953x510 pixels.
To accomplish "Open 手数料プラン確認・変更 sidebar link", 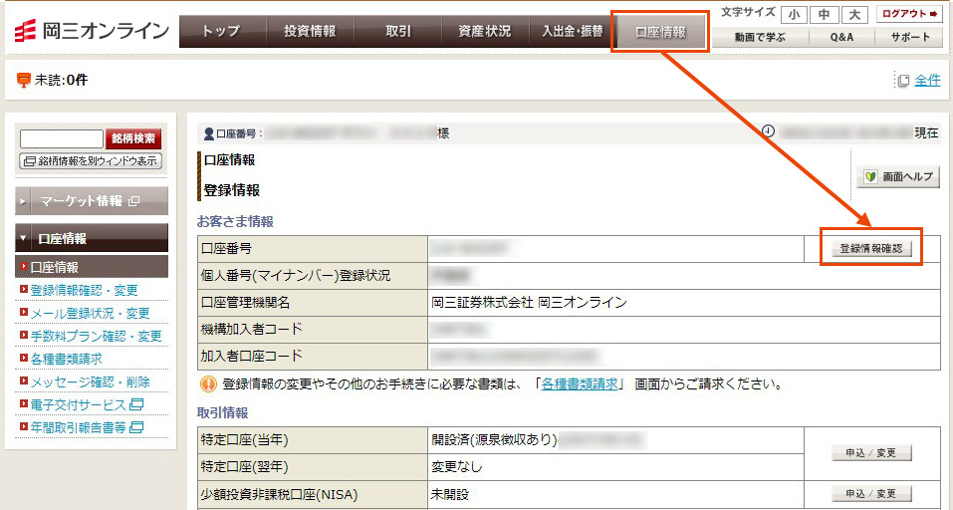I will point(96,336).
